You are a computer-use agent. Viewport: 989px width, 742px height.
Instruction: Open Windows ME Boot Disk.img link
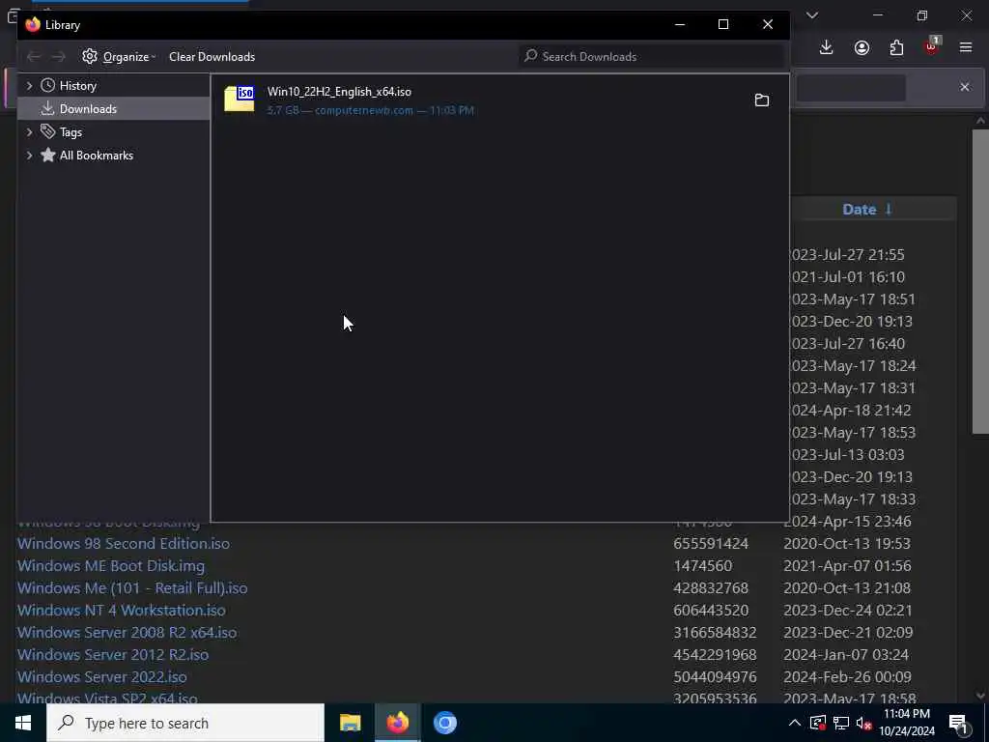tap(111, 565)
